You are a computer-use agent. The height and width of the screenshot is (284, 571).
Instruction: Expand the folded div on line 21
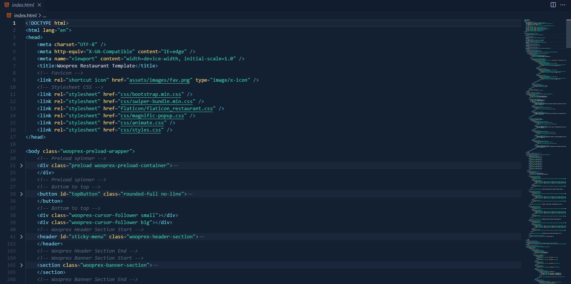pyautogui.click(x=21, y=165)
